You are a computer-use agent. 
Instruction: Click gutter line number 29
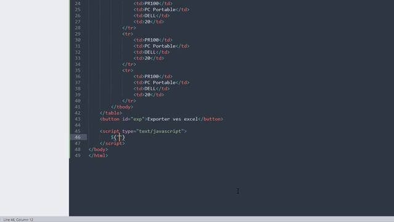pyautogui.click(x=78, y=34)
